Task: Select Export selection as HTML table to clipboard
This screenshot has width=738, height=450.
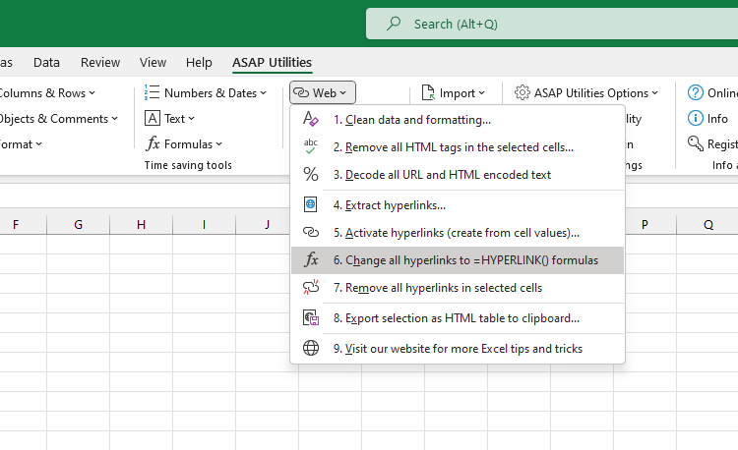Action: (457, 318)
